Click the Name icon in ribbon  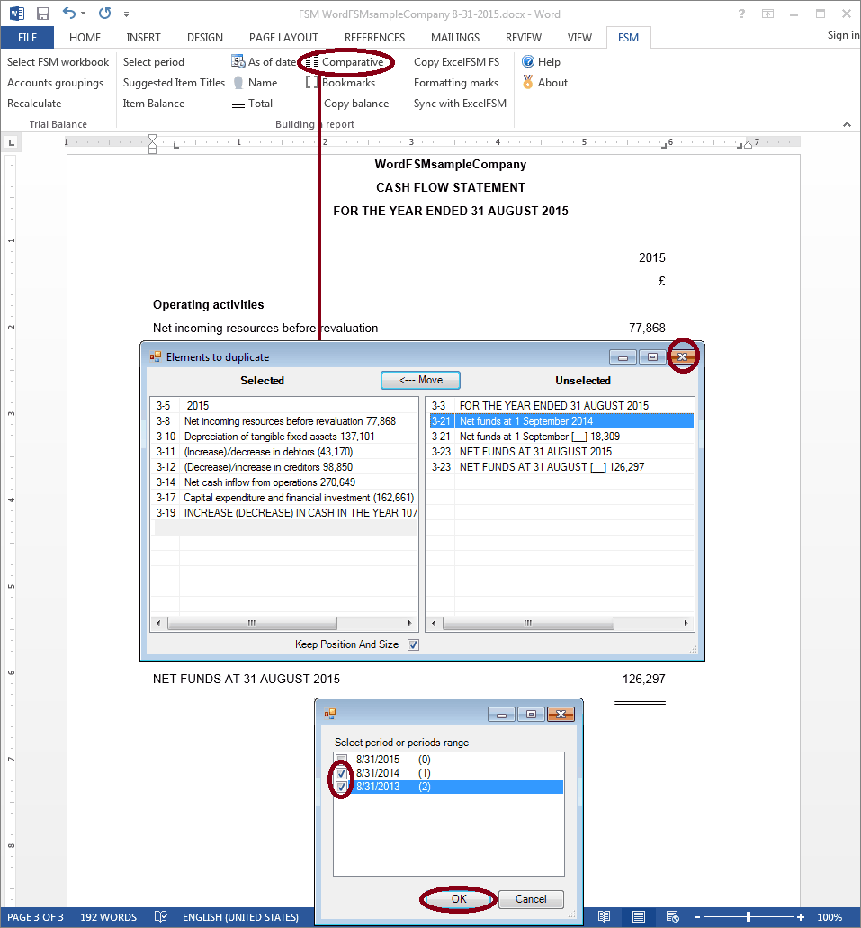pos(238,83)
